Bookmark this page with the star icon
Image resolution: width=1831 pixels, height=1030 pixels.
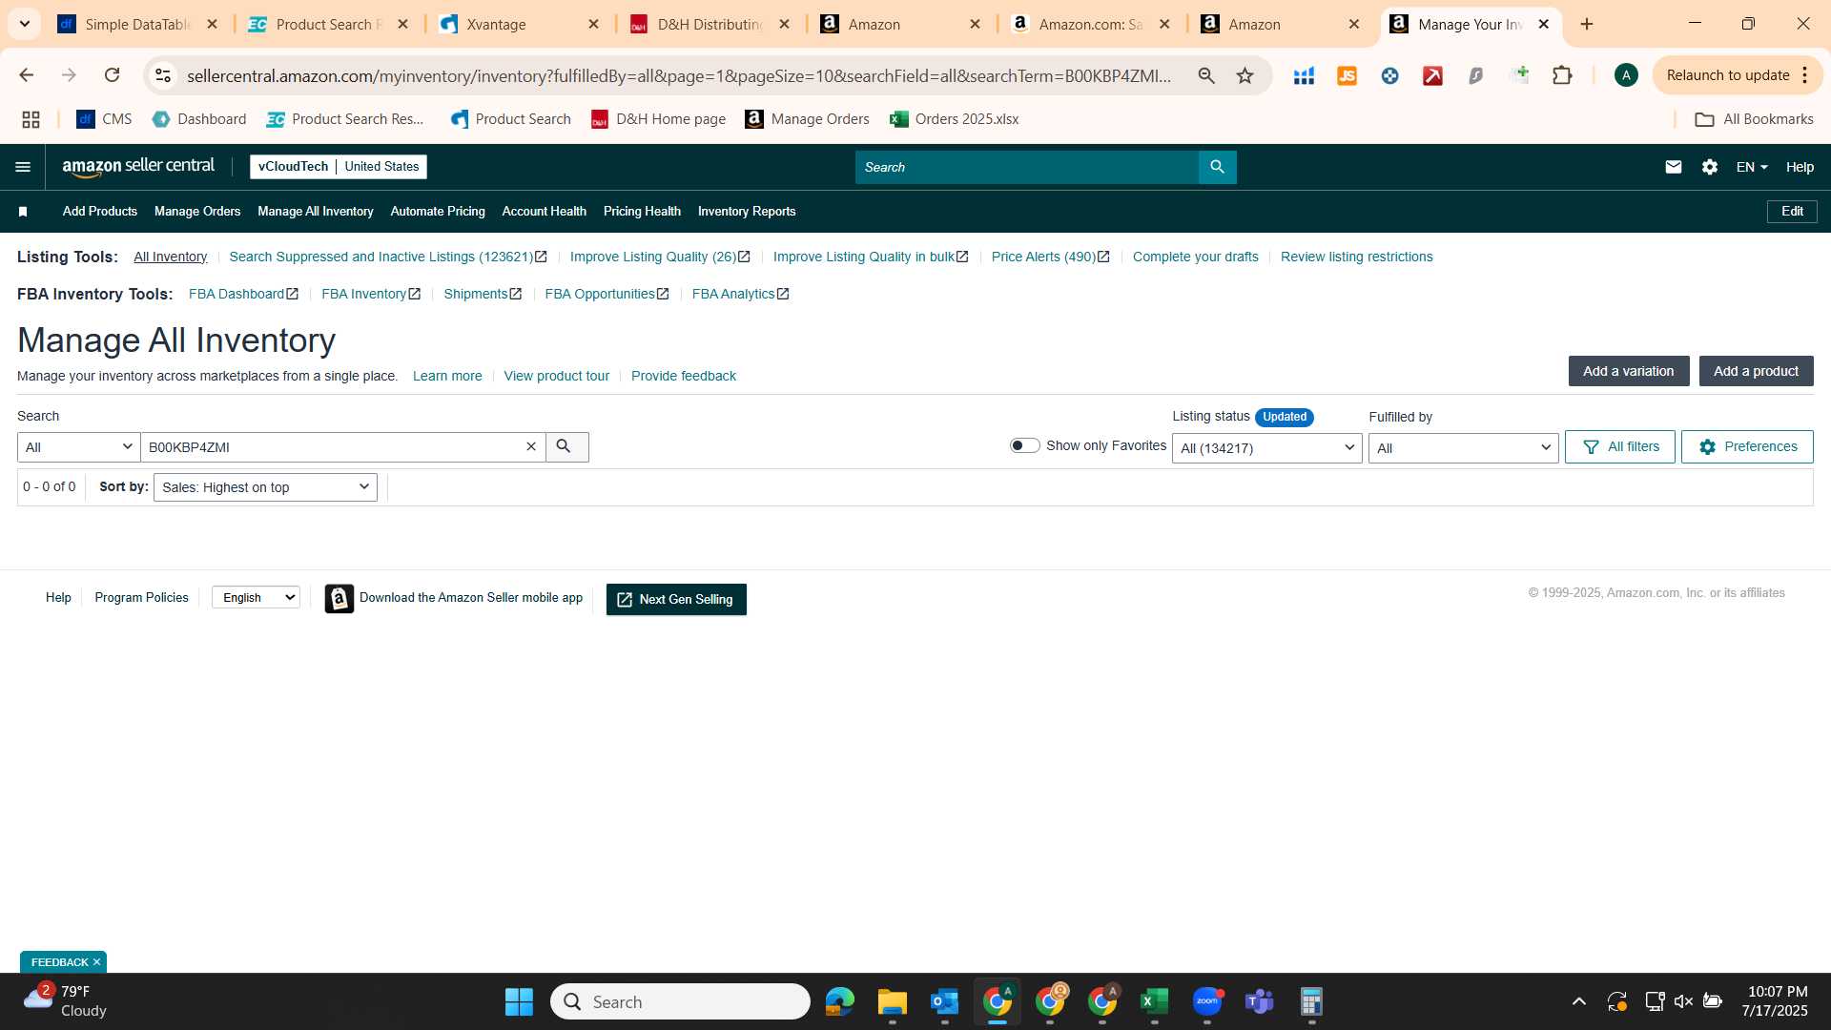(x=1245, y=75)
